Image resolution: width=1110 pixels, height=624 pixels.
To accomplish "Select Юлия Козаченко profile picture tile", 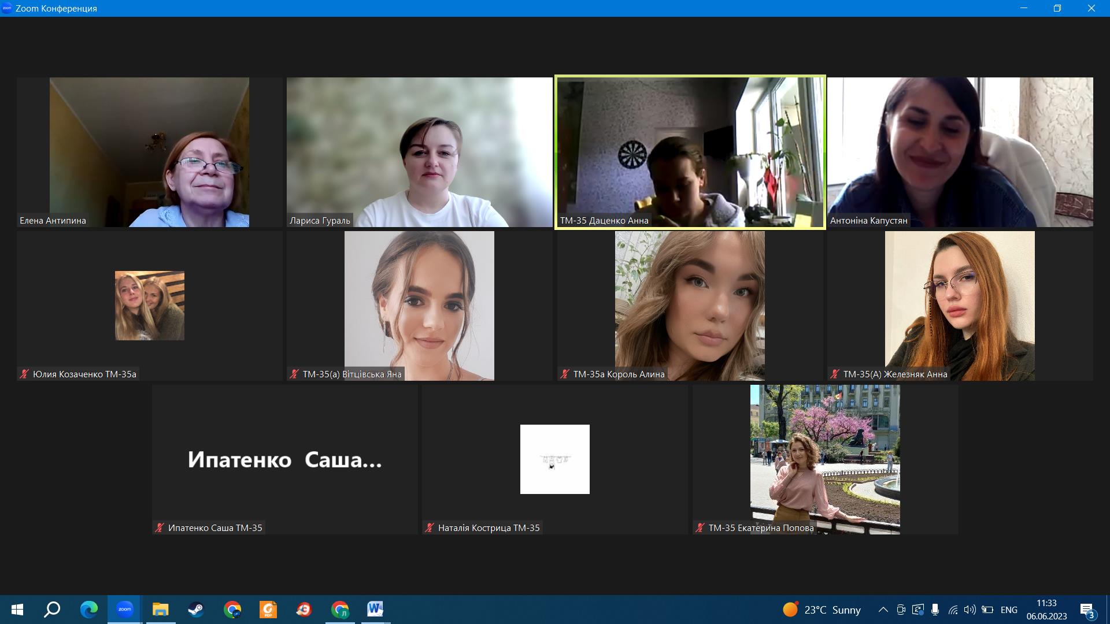I will [x=150, y=306].
